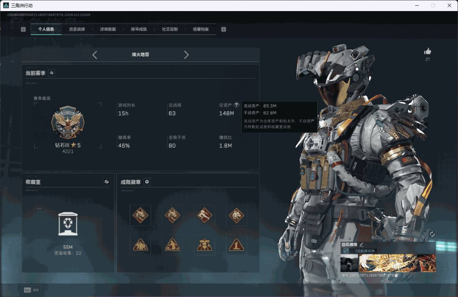This screenshot has height=297, width=458.
Task: Go to next mode with the right arrow beside 烽火地带
Action: [x=186, y=55]
